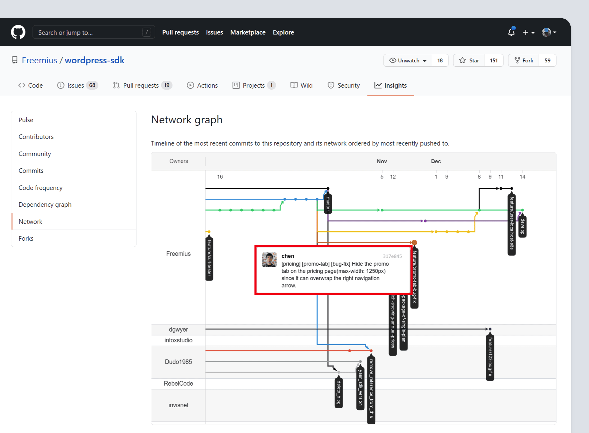Click the Projects board icon
The height and width of the screenshot is (433, 589).
click(x=235, y=85)
